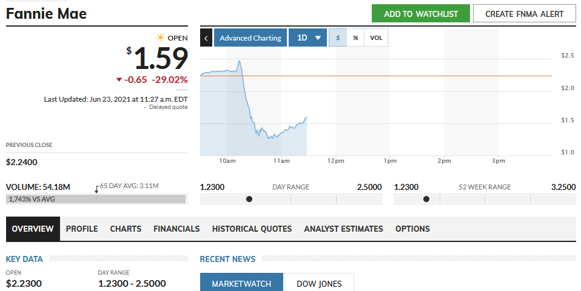
Task: Click the intraday price line chart
Action: (x=254, y=109)
